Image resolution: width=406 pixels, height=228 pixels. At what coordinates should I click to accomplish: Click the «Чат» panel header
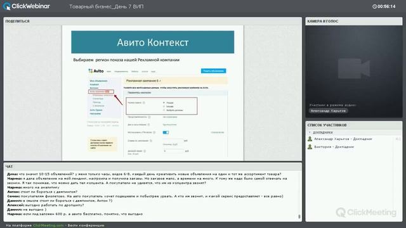(x=152, y=167)
